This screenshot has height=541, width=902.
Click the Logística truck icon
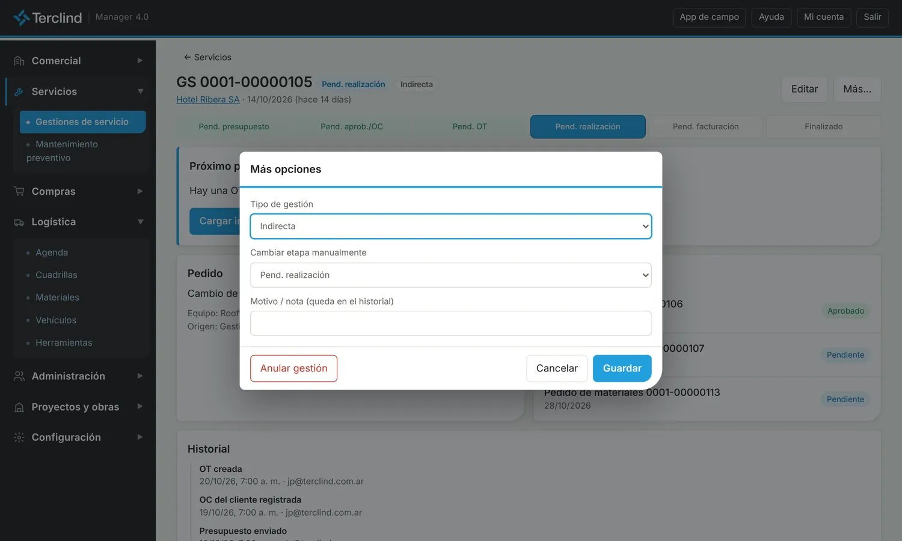click(19, 222)
